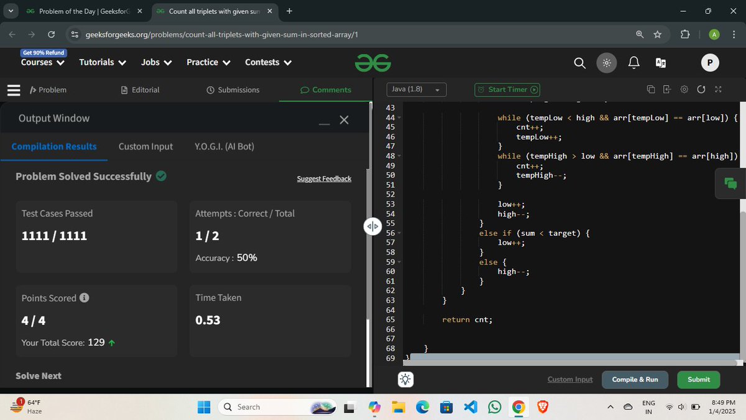Open the Windows Start menu
This screenshot has height=420, width=746.
pos(204,407)
